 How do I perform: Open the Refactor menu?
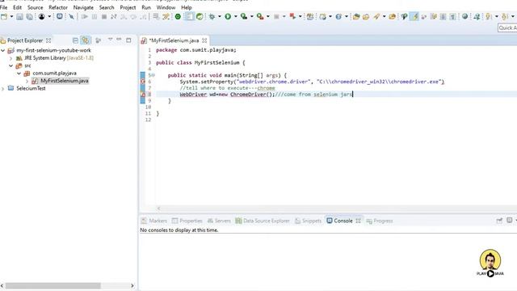[x=58, y=7]
